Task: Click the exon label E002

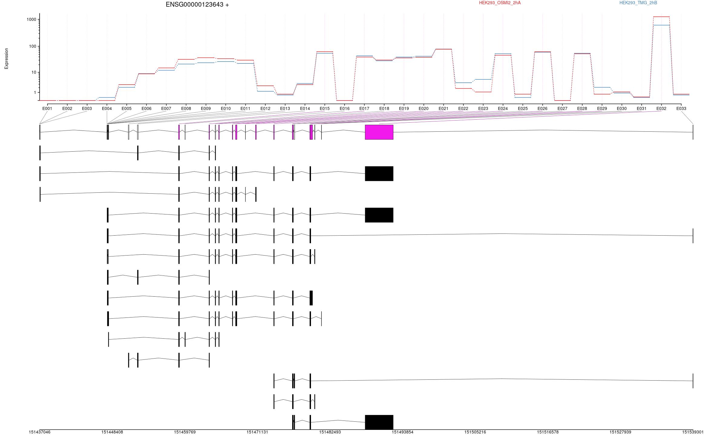Action: (67, 108)
